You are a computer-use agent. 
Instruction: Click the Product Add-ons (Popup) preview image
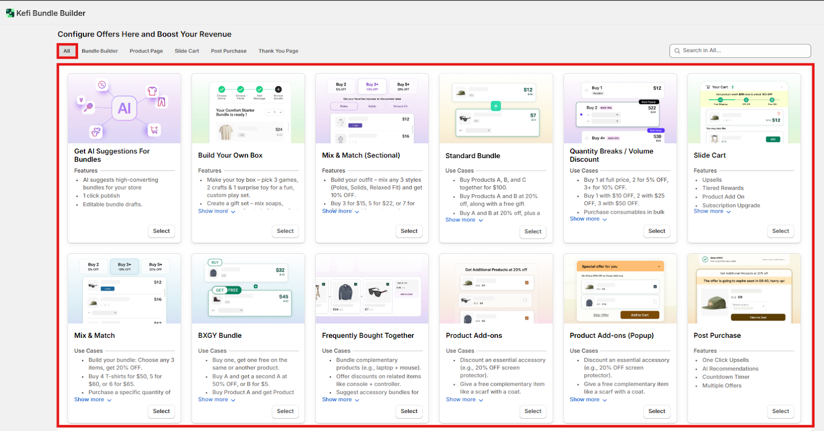(620, 289)
